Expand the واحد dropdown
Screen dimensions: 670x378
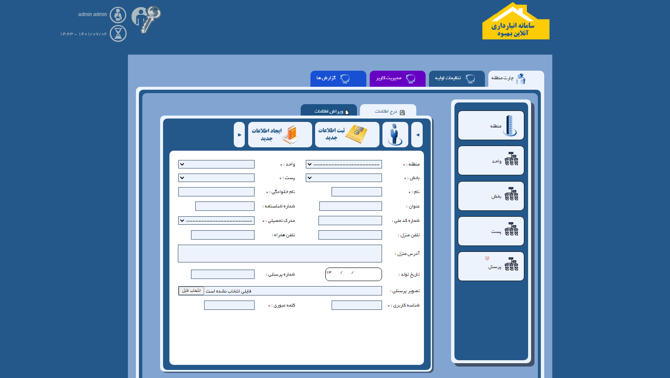(216, 164)
